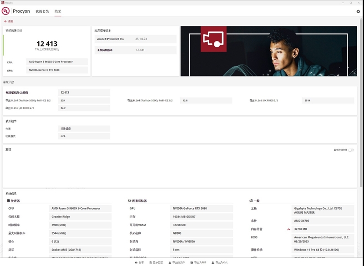Click the cloud publish icon at bottom

click(x=136, y=263)
